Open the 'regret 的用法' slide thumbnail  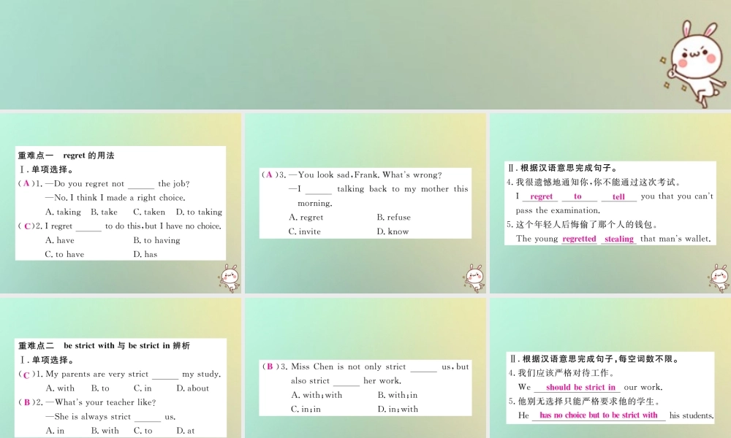[x=121, y=204]
